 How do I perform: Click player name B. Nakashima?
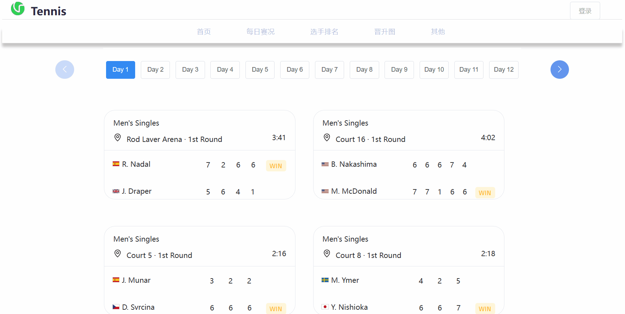pos(354,164)
